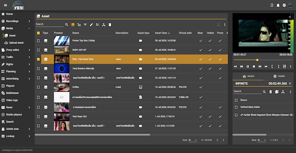Click the basket copy icon

(277, 92)
